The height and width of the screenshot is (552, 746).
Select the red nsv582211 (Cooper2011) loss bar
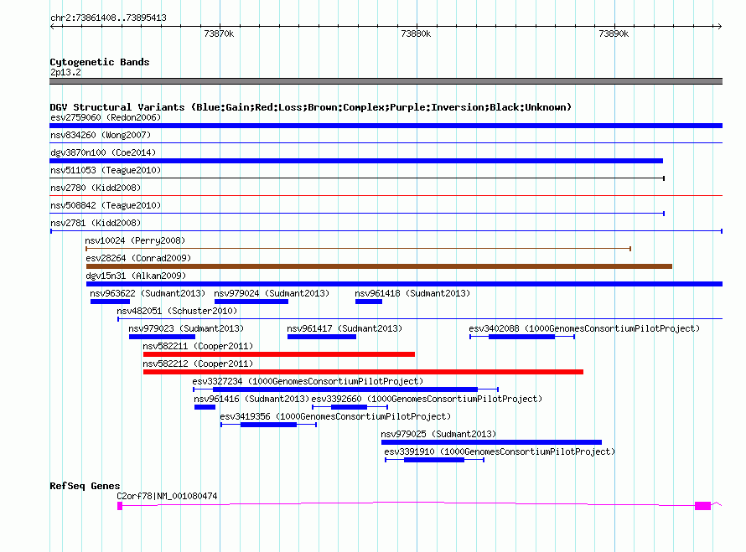(x=279, y=354)
